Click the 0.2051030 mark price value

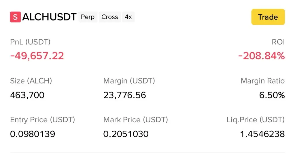coord(126,134)
